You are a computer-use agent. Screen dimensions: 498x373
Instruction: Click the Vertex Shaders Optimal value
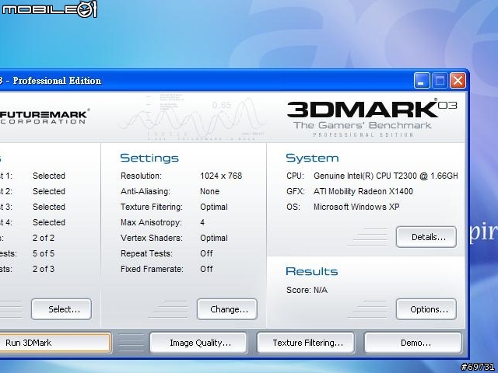pos(214,238)
